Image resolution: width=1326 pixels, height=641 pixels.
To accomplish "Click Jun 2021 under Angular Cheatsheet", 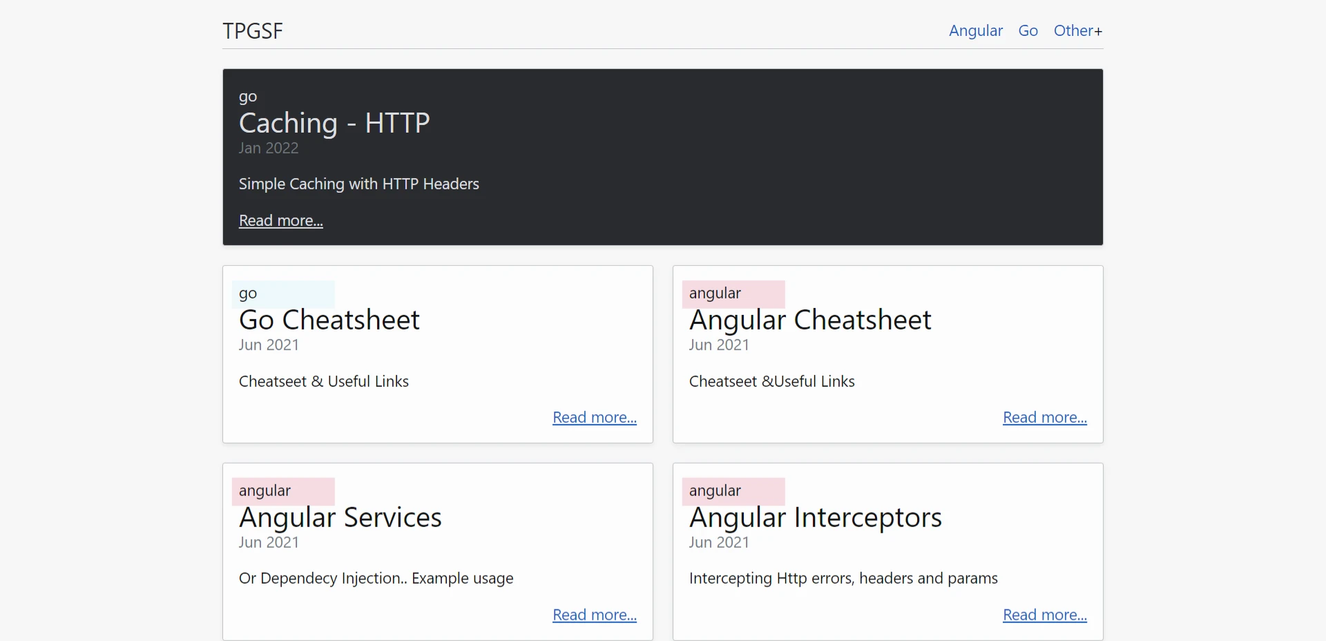I will pyautogui.click(x=719, y=345).
